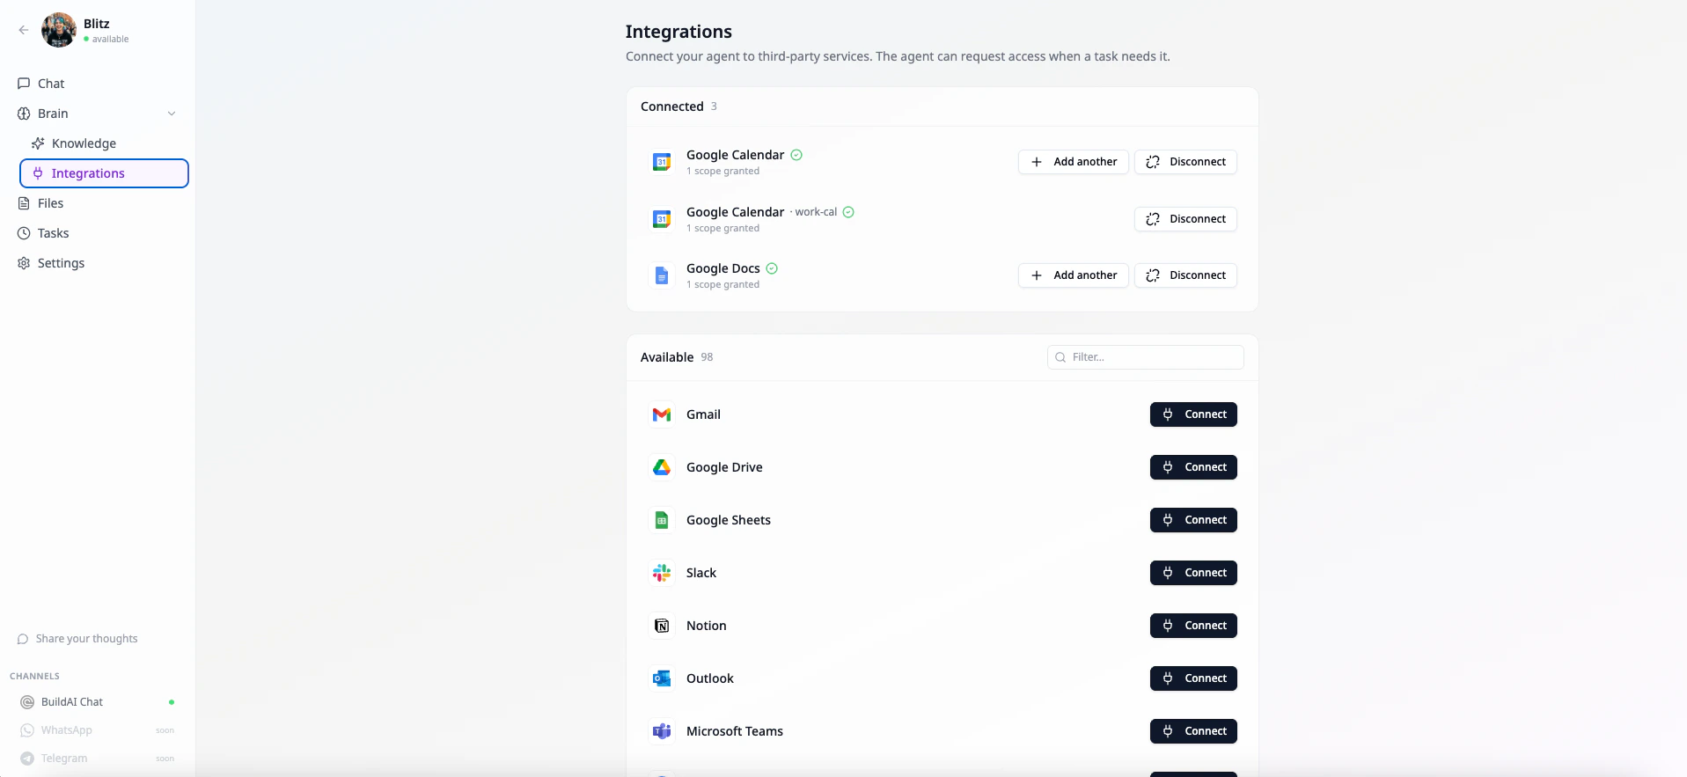
Task: Add another Google Docs account
Action: coord(1073,275)
